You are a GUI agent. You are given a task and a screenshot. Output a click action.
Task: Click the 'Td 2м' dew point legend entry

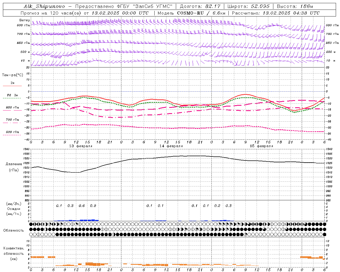click(12, 95)
